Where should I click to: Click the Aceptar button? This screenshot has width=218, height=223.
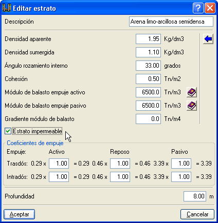[19, 214]
